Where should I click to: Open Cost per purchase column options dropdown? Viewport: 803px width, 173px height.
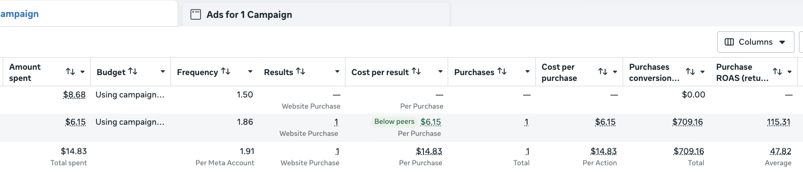(x=615, y=72)
